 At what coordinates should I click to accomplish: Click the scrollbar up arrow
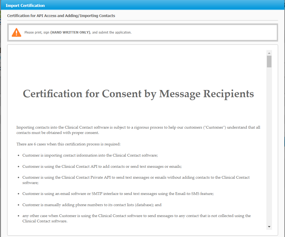click(x=269, y=53)
